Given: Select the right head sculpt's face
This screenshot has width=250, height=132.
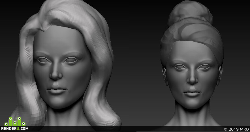Looking at the screenshot, I should [192, 75].
